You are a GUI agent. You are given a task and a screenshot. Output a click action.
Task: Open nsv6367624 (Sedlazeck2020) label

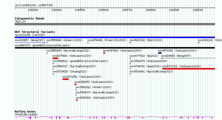122,51
